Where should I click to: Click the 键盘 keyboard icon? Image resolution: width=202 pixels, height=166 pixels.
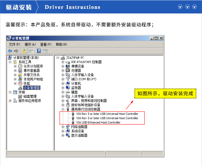pyautogui.click(x=68, y=92)
